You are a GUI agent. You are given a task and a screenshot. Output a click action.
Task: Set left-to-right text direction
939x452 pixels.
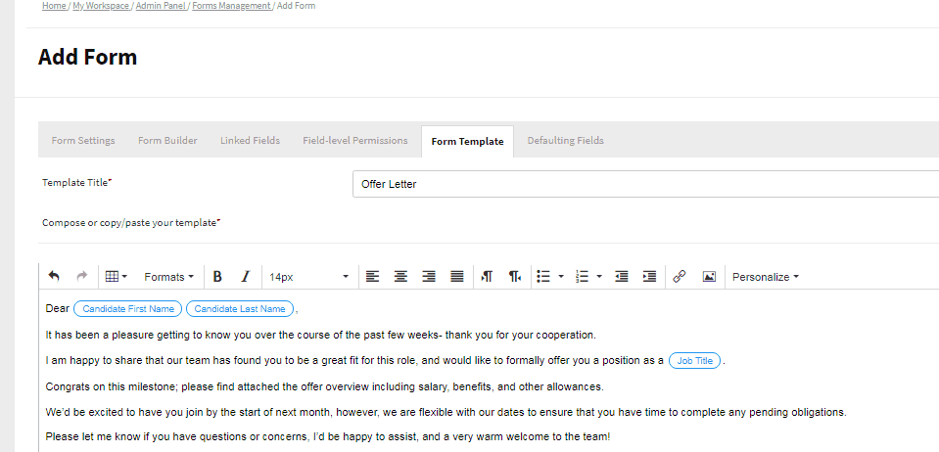click(x=487, y=277)
